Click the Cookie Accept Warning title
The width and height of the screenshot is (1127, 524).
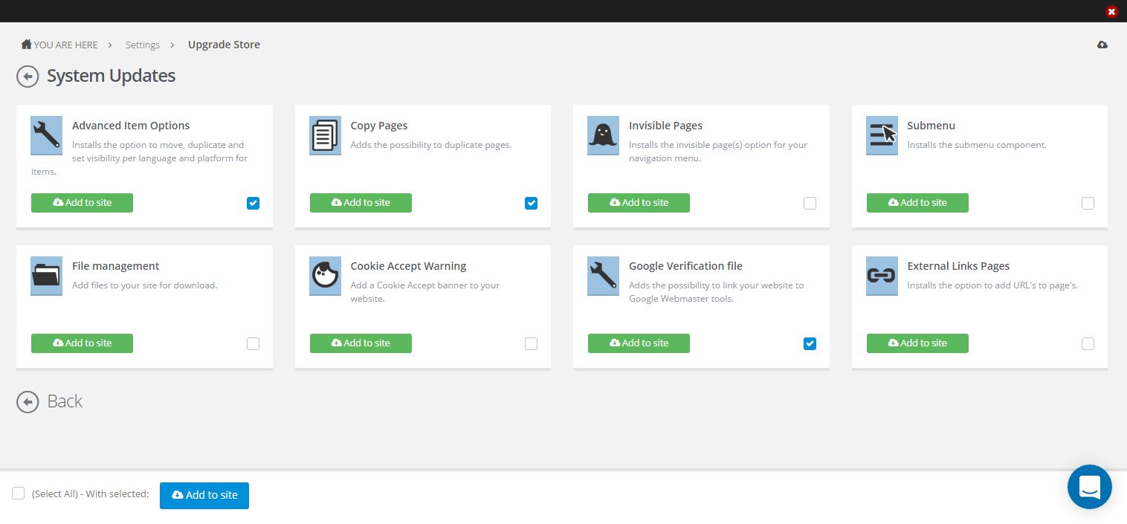pos(408,266)
